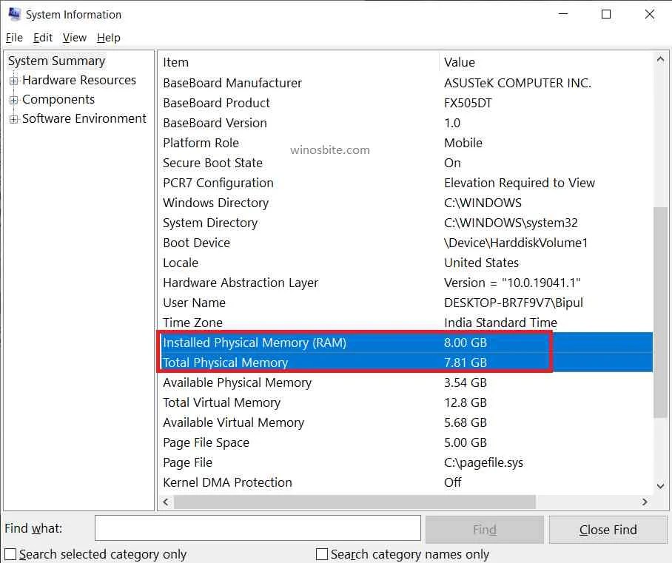Open the View menu
This screenshot has width=672, height=563.
74,38
